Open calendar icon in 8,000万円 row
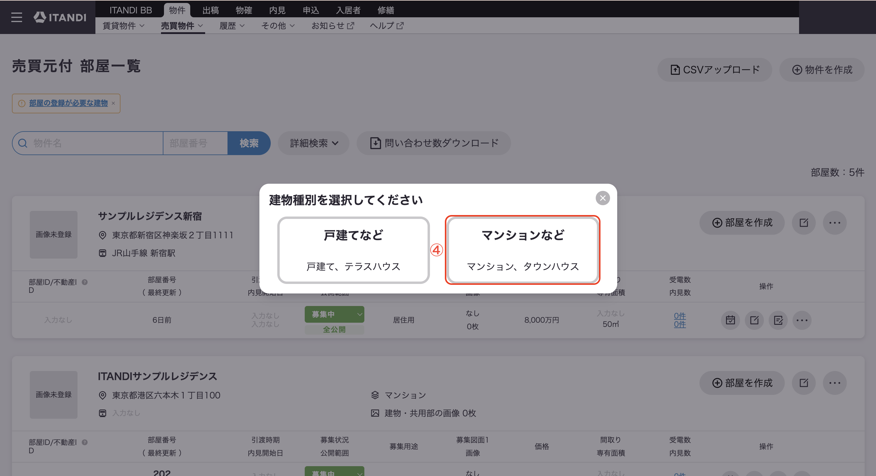The width and height of the screenshot is (876, 476). click(x=730, y=320)
